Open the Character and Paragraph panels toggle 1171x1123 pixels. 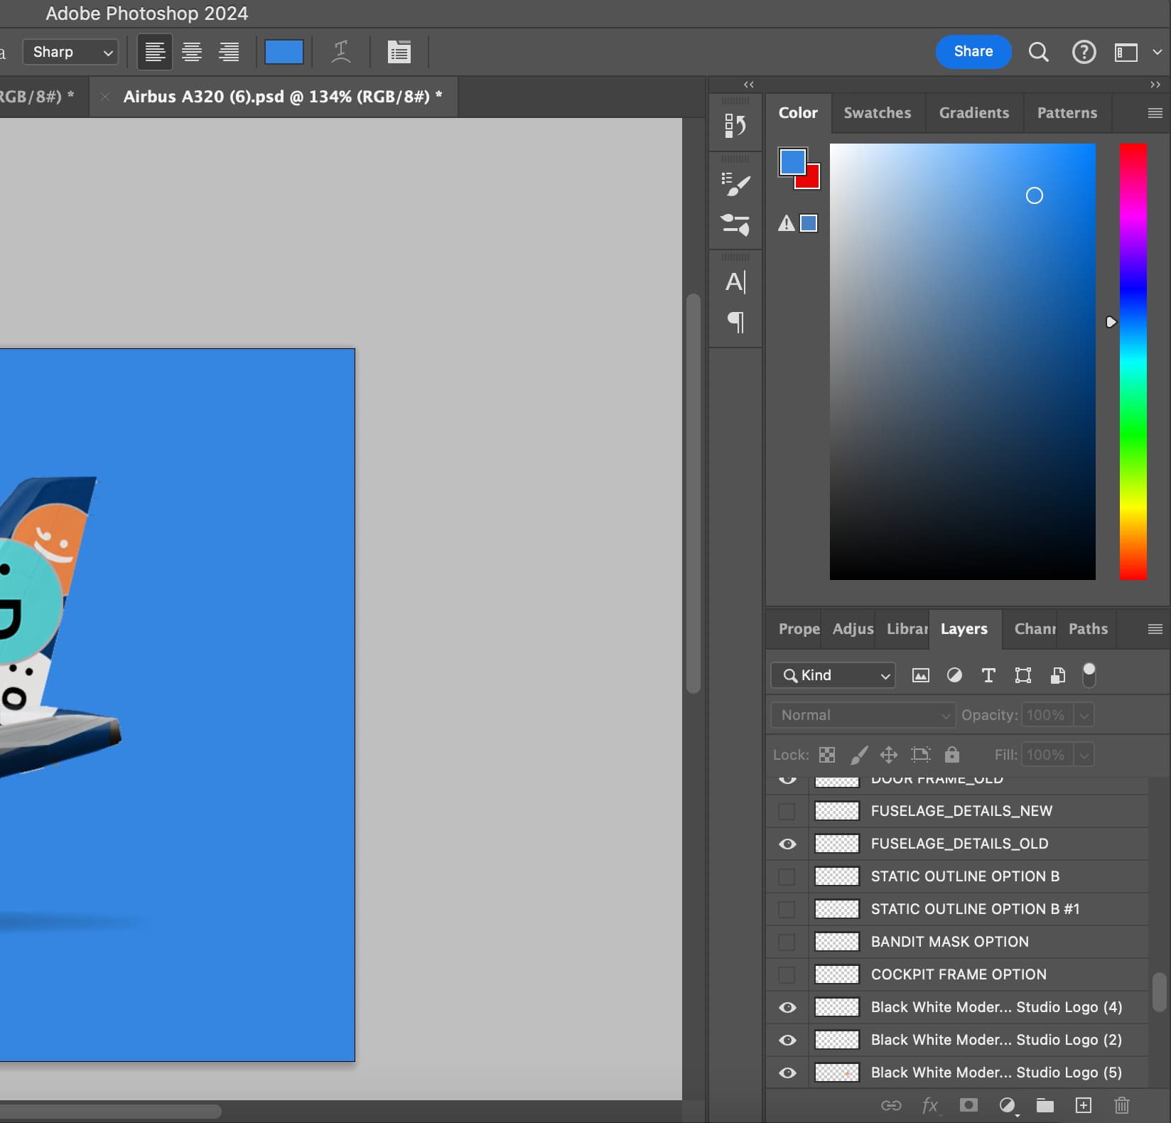(399, 52)
